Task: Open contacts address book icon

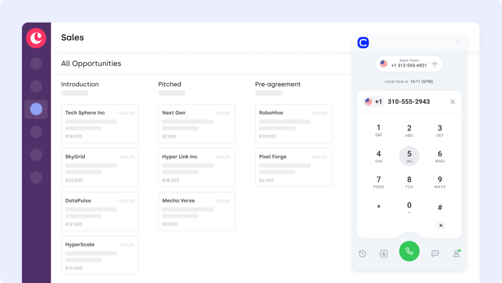Action: click(x=383, y=254)
